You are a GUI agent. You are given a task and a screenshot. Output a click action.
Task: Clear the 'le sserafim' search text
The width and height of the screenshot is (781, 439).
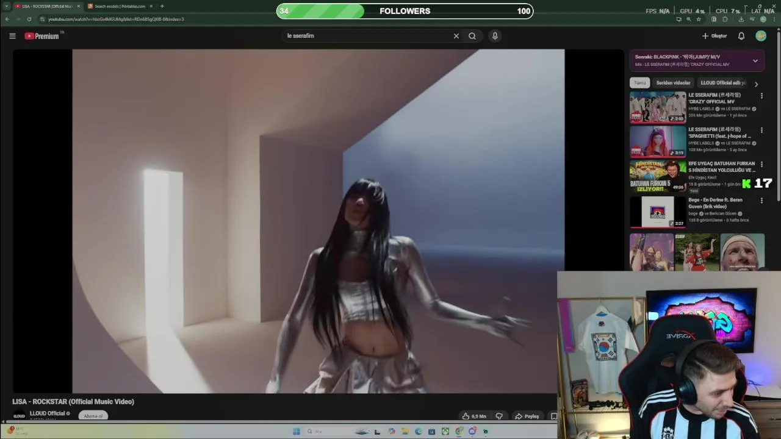pyautogui.click(x=456, y=36)
